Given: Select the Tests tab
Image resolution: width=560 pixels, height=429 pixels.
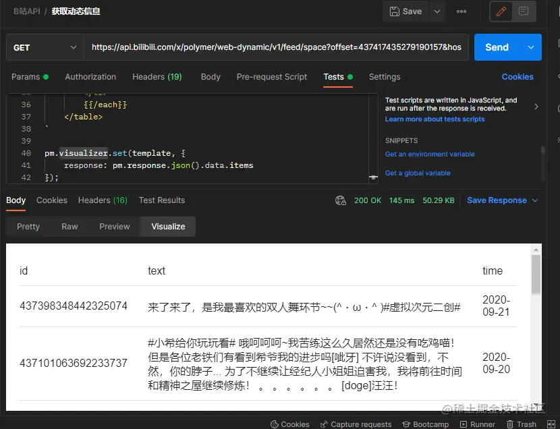Looking at the screenshot, I should (338, 77).
